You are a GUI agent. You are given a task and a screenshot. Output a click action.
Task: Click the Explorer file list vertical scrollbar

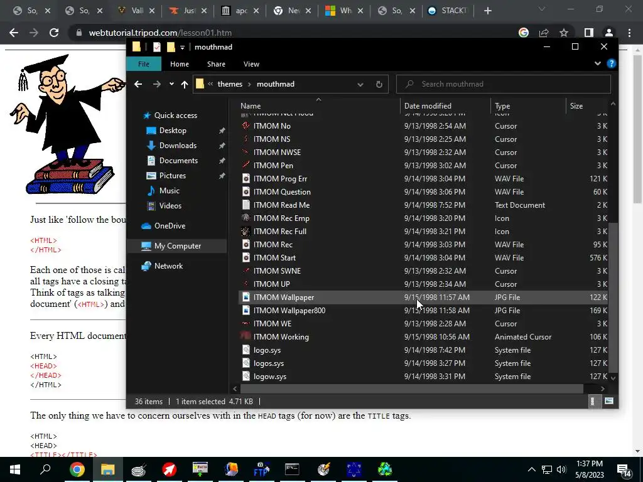coord(613,297)
